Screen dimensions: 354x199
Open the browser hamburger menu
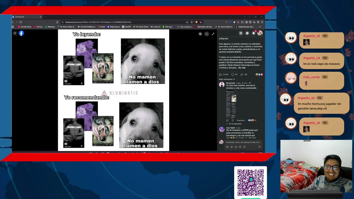(262, 22)
